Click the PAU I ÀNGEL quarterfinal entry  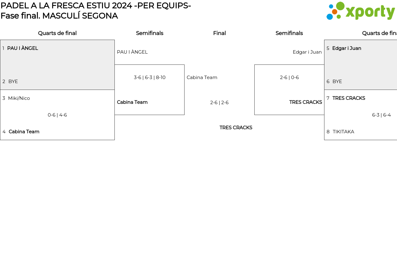tap(23, 48)
